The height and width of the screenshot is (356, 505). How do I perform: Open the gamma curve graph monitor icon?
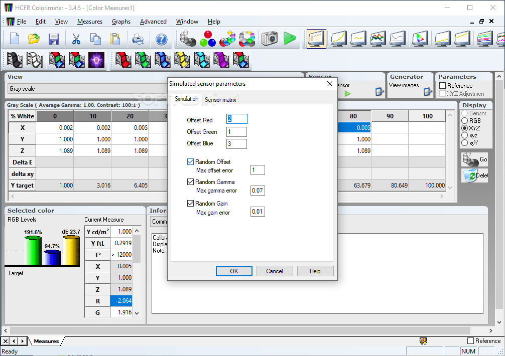(338, 39)
